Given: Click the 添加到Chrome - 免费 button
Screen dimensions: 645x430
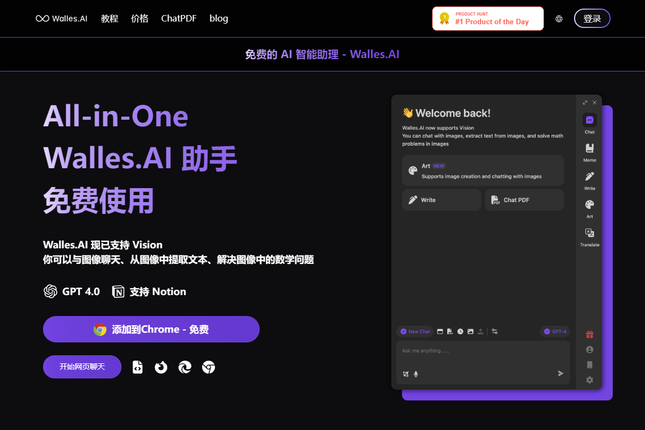Looking at the screenshot, I should pyautogui.click(x=151, y=329).
